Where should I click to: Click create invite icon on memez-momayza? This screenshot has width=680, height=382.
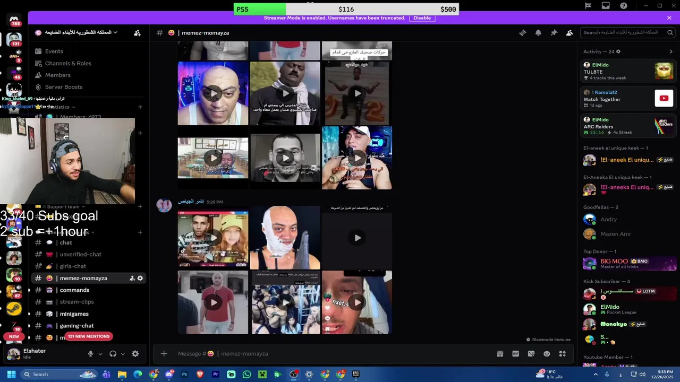click(132, 278)
